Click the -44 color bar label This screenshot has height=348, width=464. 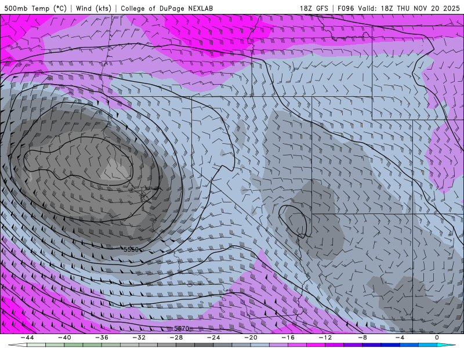coord(27,338)
